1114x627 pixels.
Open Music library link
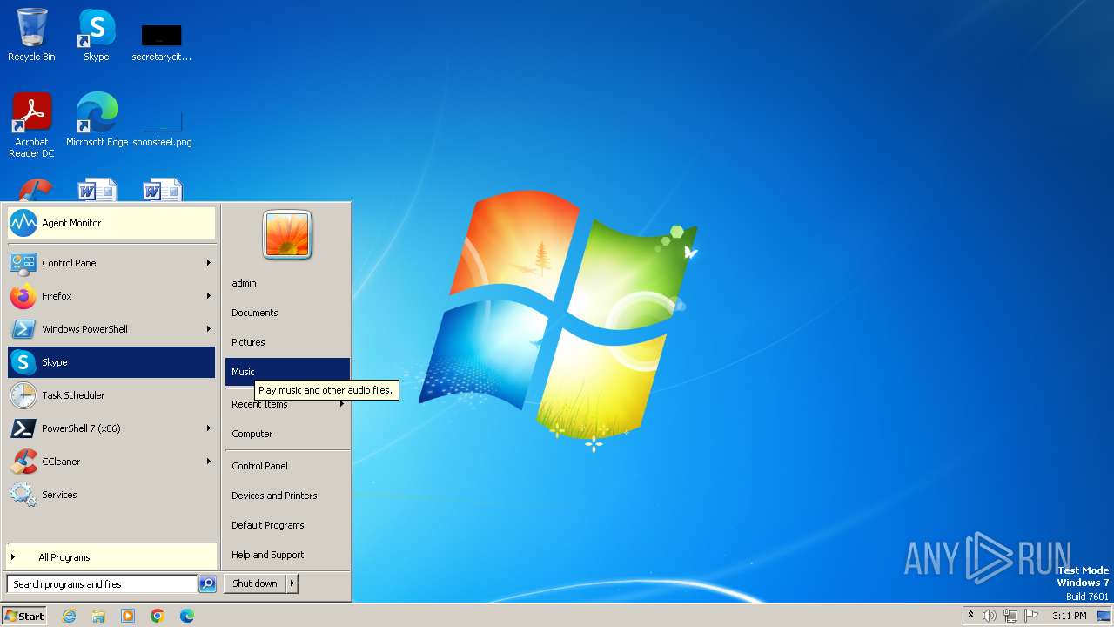tap(287, 372)
